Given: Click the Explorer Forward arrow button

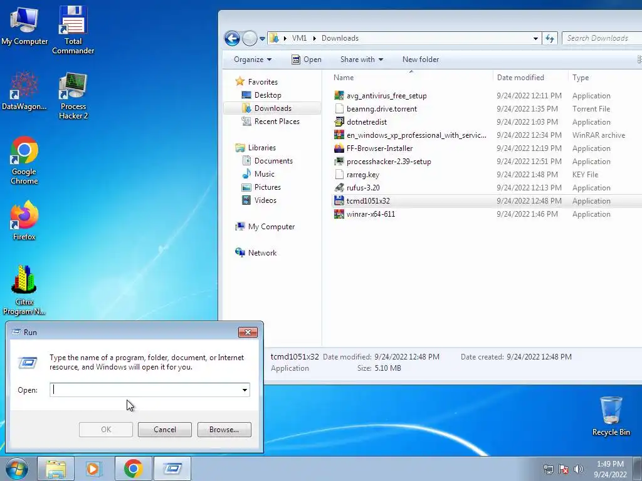Looking at the screenshot, I should [x=250, y=38].
